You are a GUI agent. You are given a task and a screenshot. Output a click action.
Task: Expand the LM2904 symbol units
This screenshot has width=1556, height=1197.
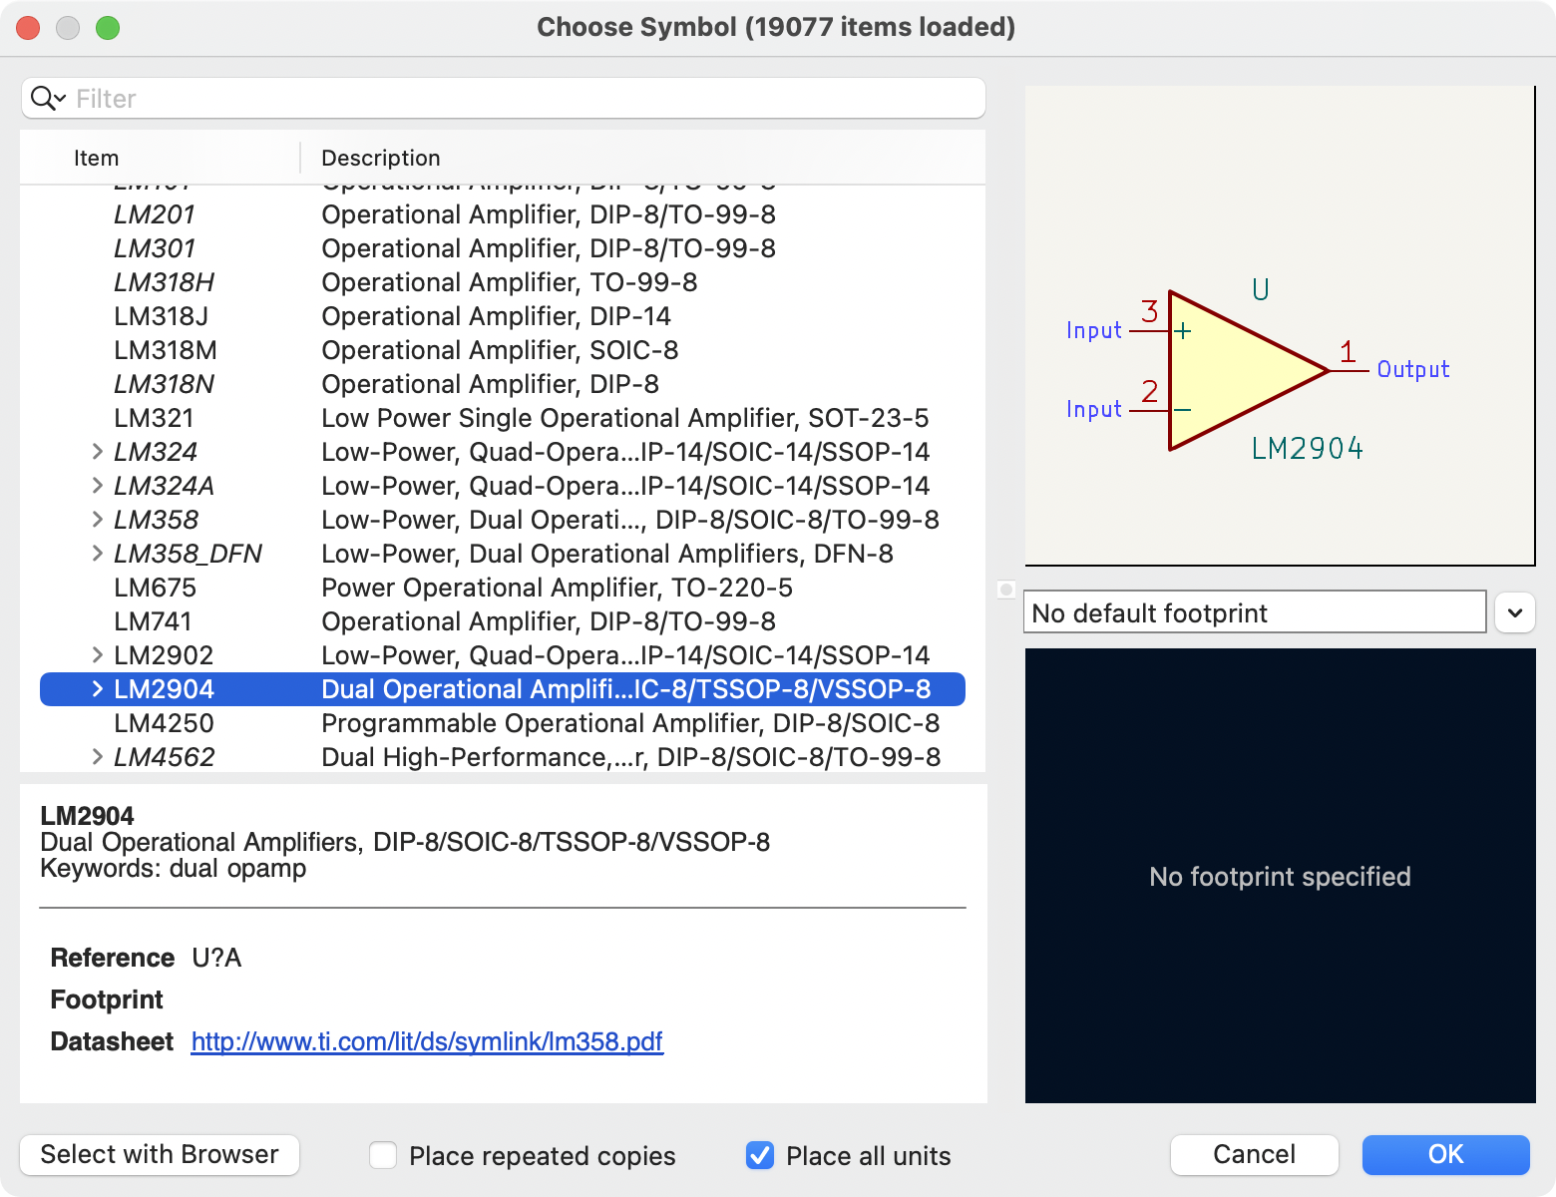(x=97, y=688)
